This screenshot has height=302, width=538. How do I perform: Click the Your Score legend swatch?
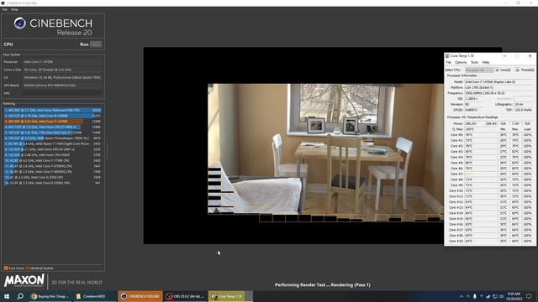6,268
